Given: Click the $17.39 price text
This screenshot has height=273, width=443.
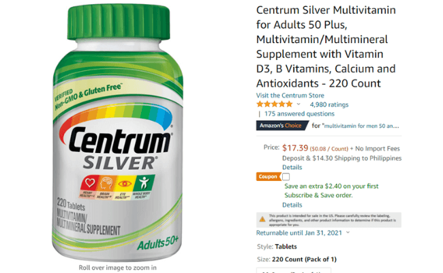Looking at the screenshot, I should pyautogui.click(x=295, y=147).
